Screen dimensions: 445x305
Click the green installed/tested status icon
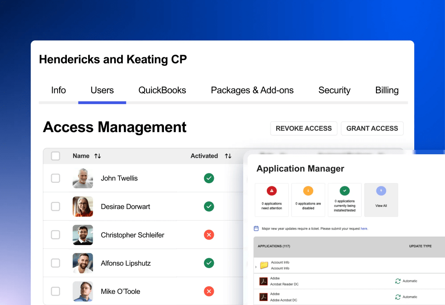coord(344,191)
